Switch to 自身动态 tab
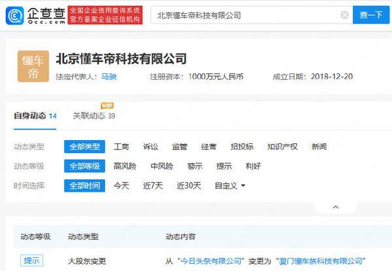Image resolution: width=392 pixels, height=271 pixels. point(35,116)
